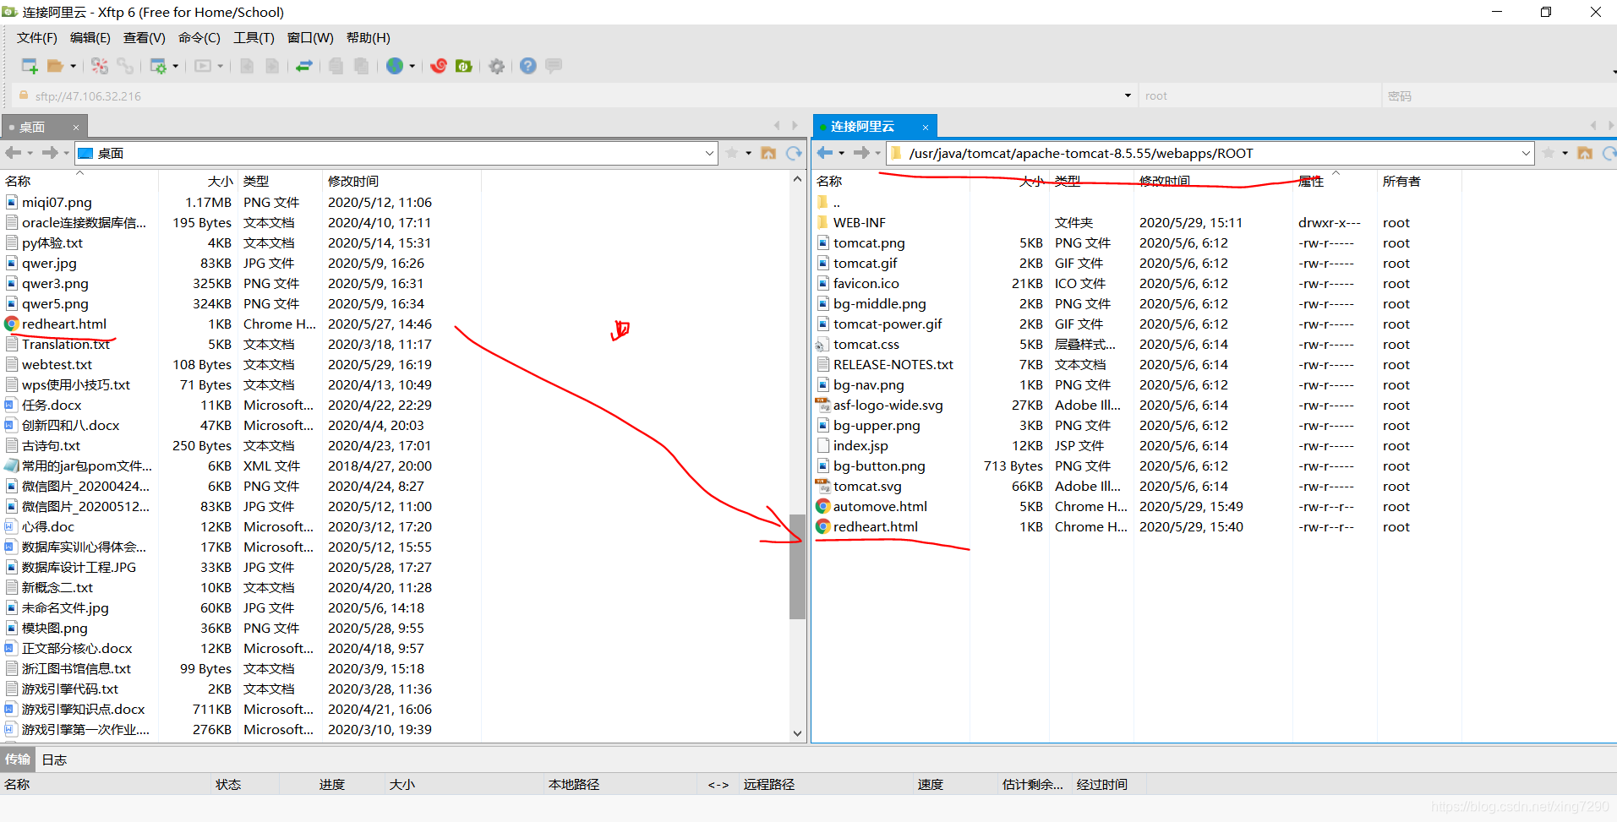The height and width of the screenshot is (822, 1617).
Task: Select remote file index.jsp
Action: [x=860, y=445]
